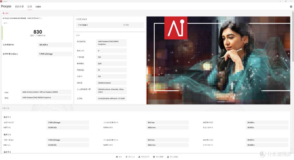Export the result as XML
The height and width of the screenshot is (160, 294).
(x=173, y=157)
